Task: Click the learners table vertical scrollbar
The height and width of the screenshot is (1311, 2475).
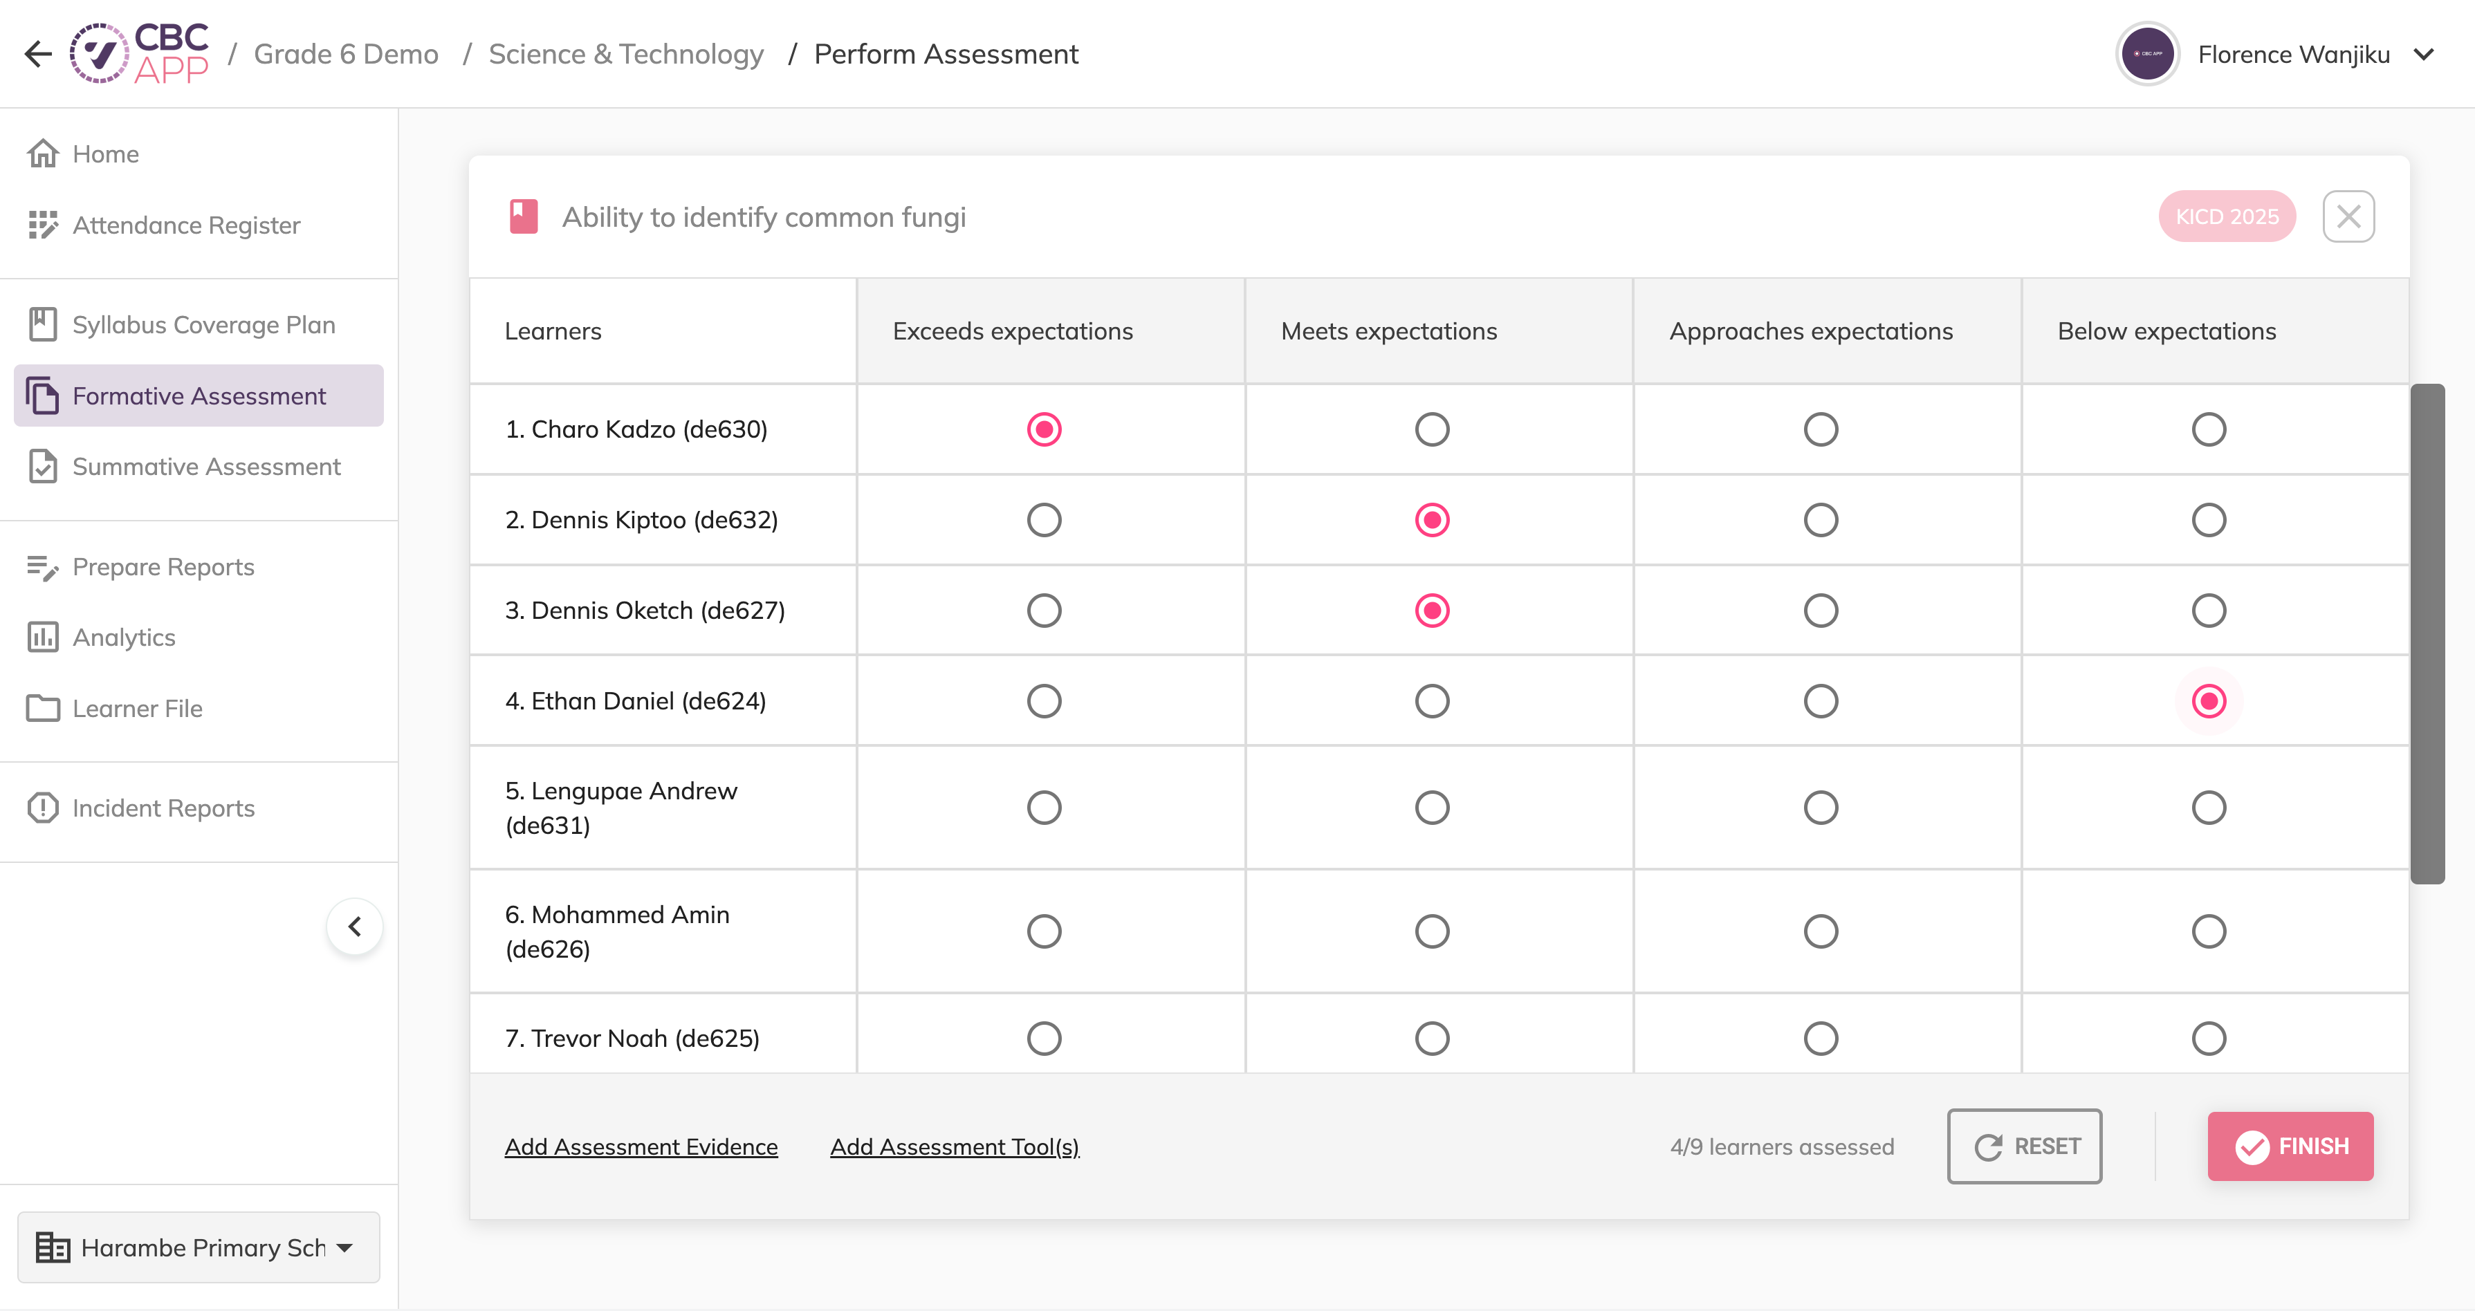Action: (x=2427, y=633)
